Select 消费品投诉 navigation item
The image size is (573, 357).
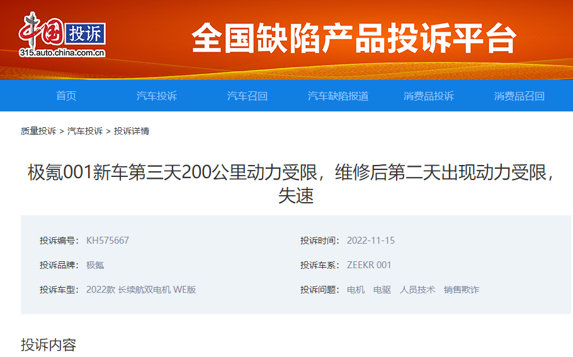pyautogui.click(x=429, y=96)
